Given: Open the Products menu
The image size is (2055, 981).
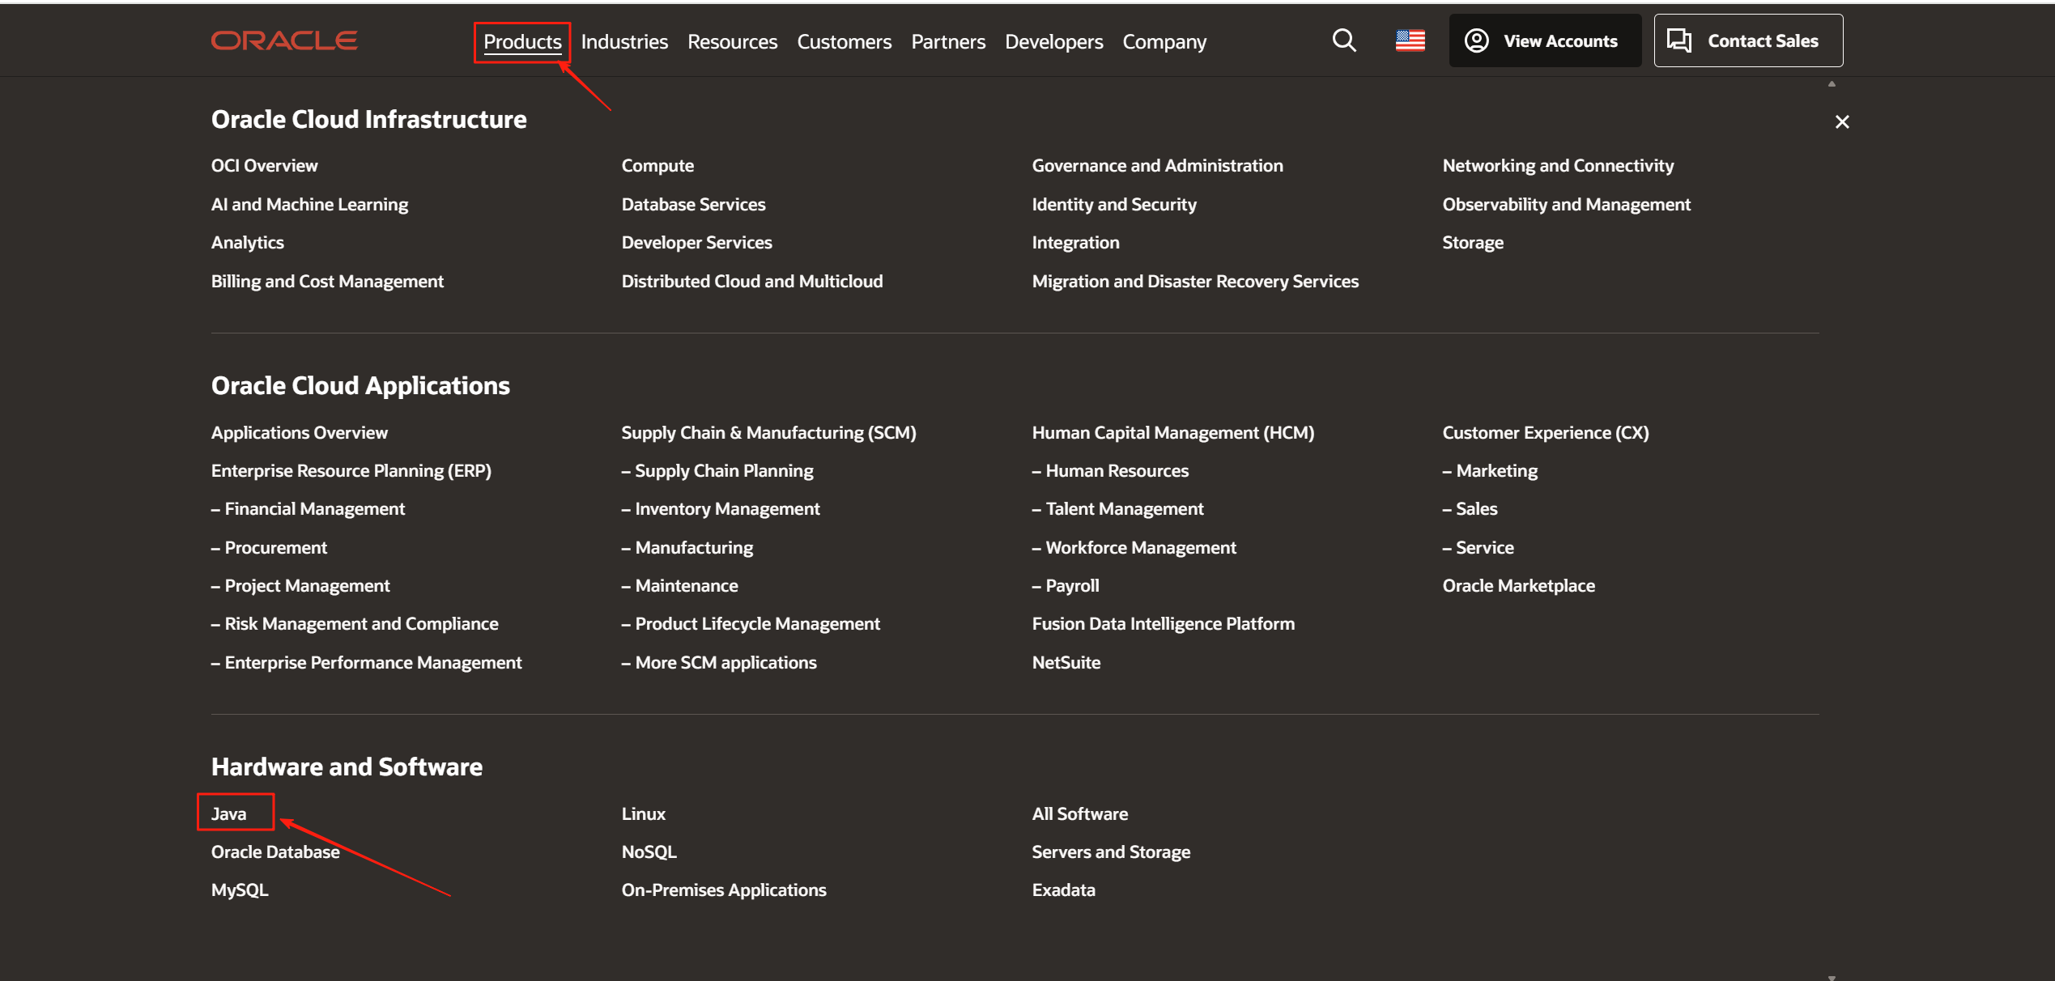Looking at the screenshot, I should (x=522, y=41).
